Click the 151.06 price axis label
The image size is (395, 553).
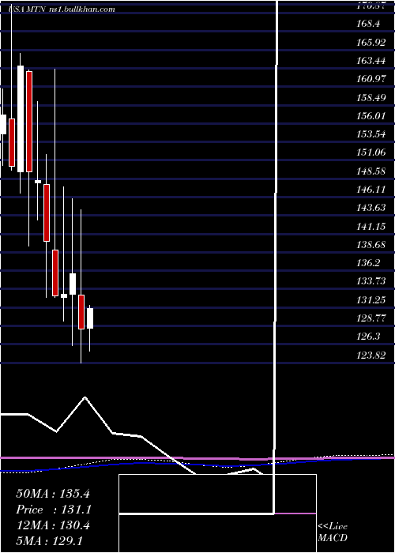(x=371, y=152)
